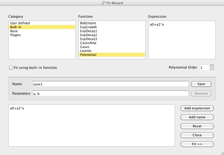224x155 pixels.
Task: Proceed with Fit >> button
Action: 197,144
